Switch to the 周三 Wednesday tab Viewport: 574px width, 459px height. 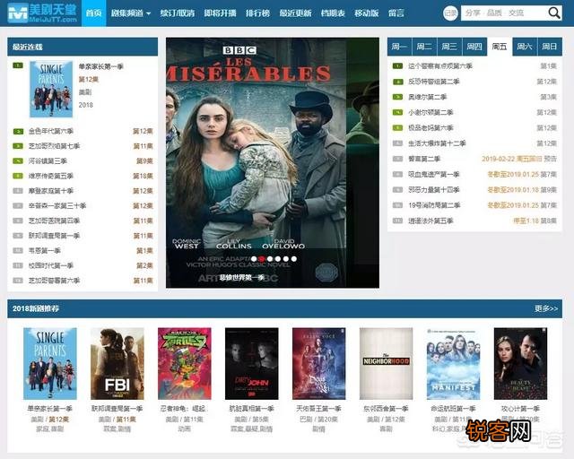click(449, 47)
